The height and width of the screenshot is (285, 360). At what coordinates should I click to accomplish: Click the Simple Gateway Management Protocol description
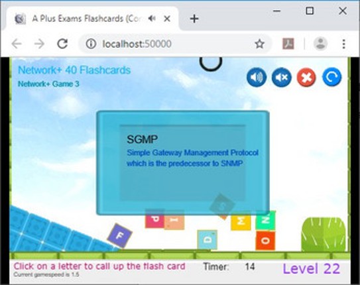pyautogui.click(x=193, y=158)
